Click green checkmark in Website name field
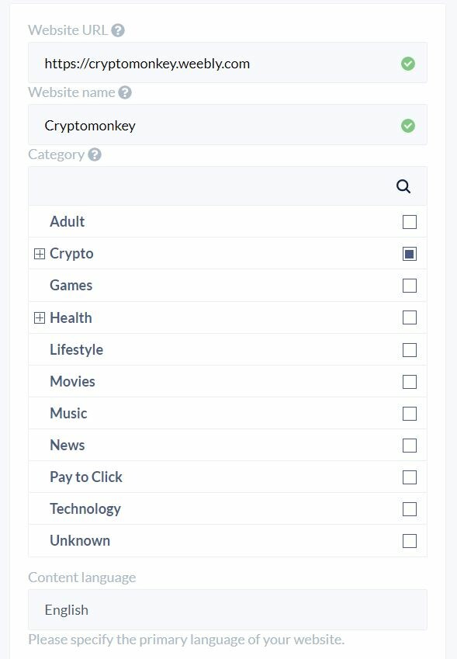The height and width of the screenshot is (659, 457). coord(408,126)
